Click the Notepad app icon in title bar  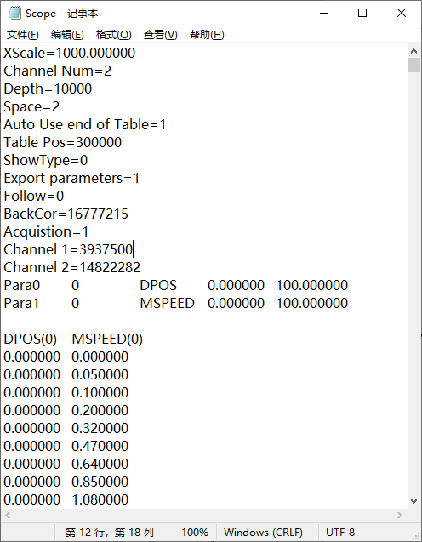point(14,13)
